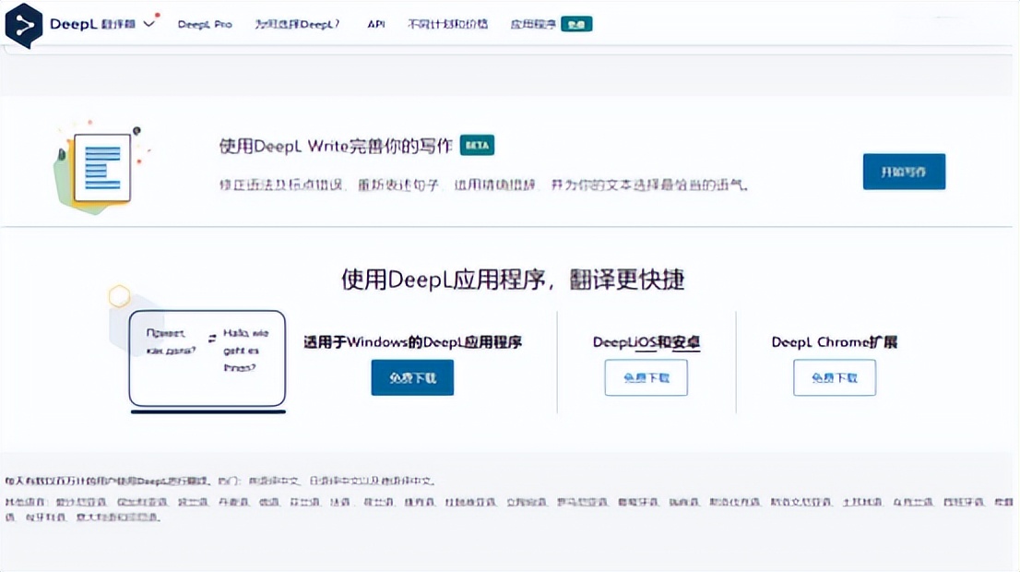Follow the underlined 安卓 link
Screen dimensions: 1020x572
pyautogui.click(x=686, y=342)
